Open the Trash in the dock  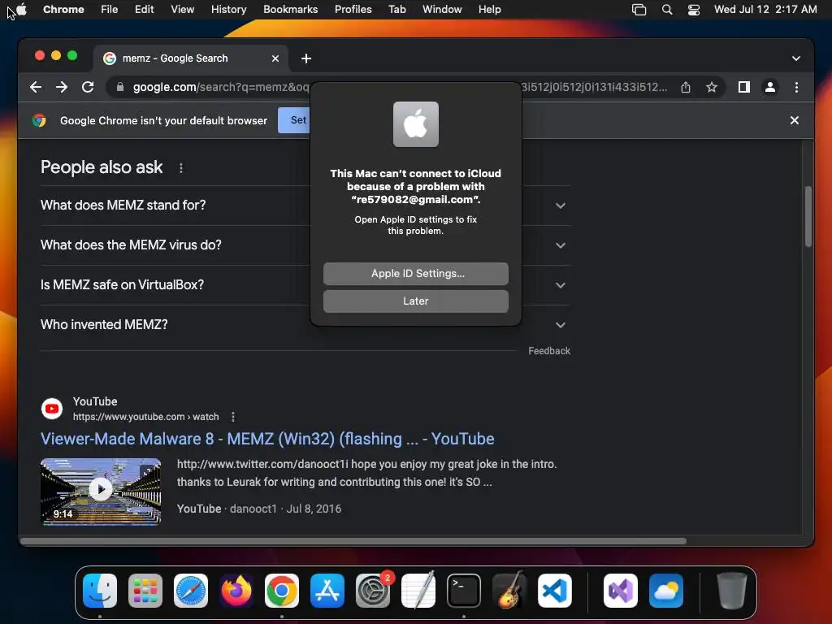point(732,591)
